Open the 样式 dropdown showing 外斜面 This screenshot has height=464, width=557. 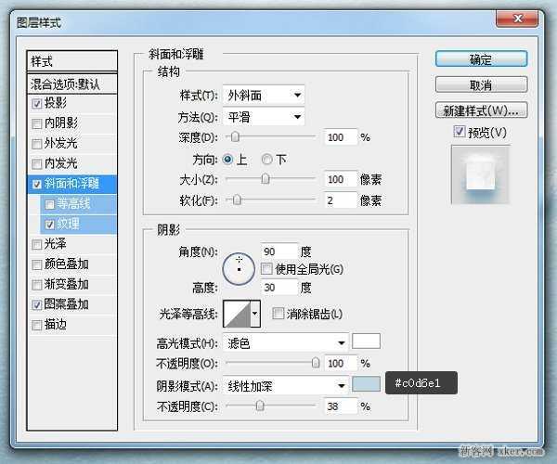pos(266,95)
